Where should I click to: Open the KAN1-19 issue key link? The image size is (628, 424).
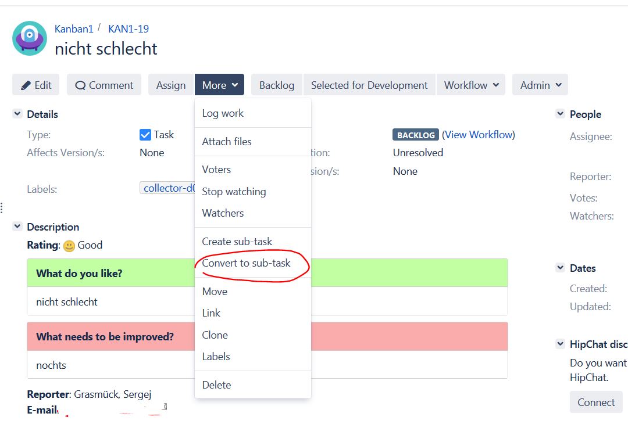128,29
